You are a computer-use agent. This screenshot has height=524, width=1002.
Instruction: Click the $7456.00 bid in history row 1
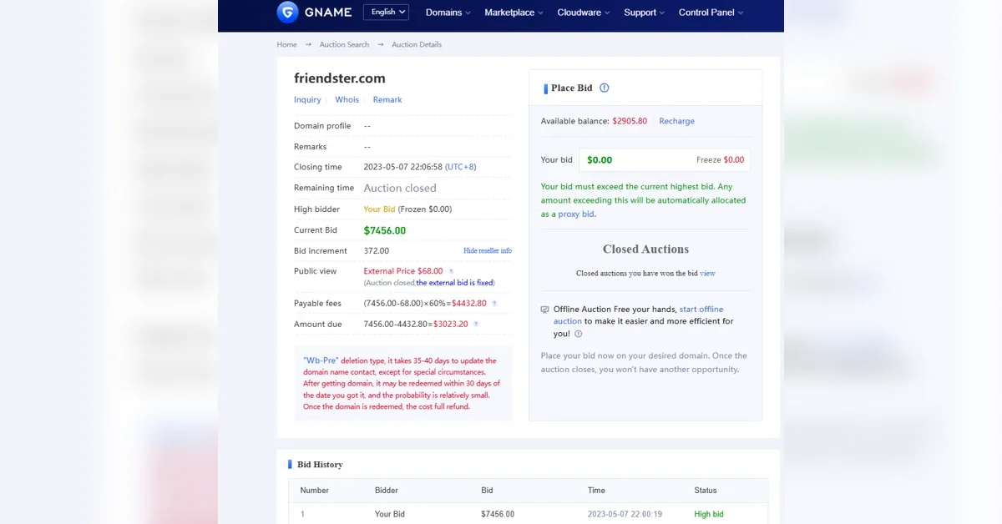click(x=498, y=514)
